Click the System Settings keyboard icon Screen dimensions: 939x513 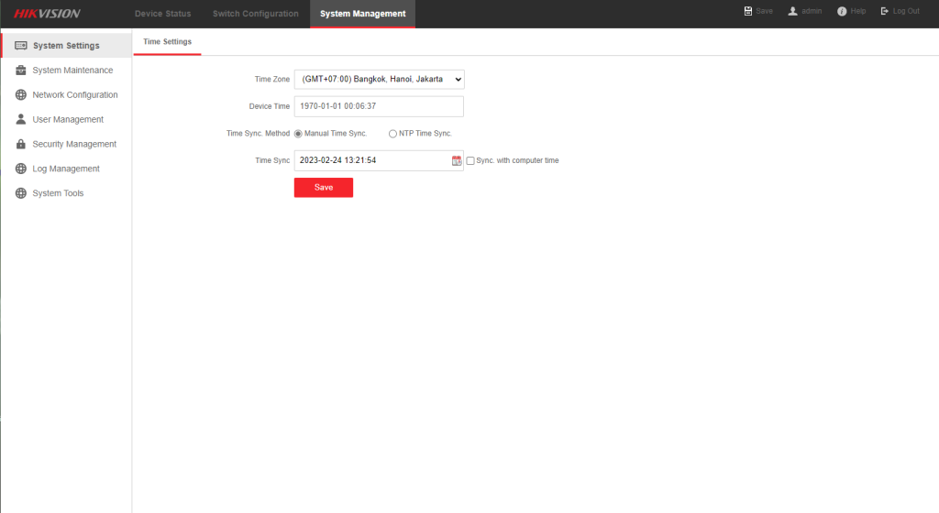(x=21, y=46)
